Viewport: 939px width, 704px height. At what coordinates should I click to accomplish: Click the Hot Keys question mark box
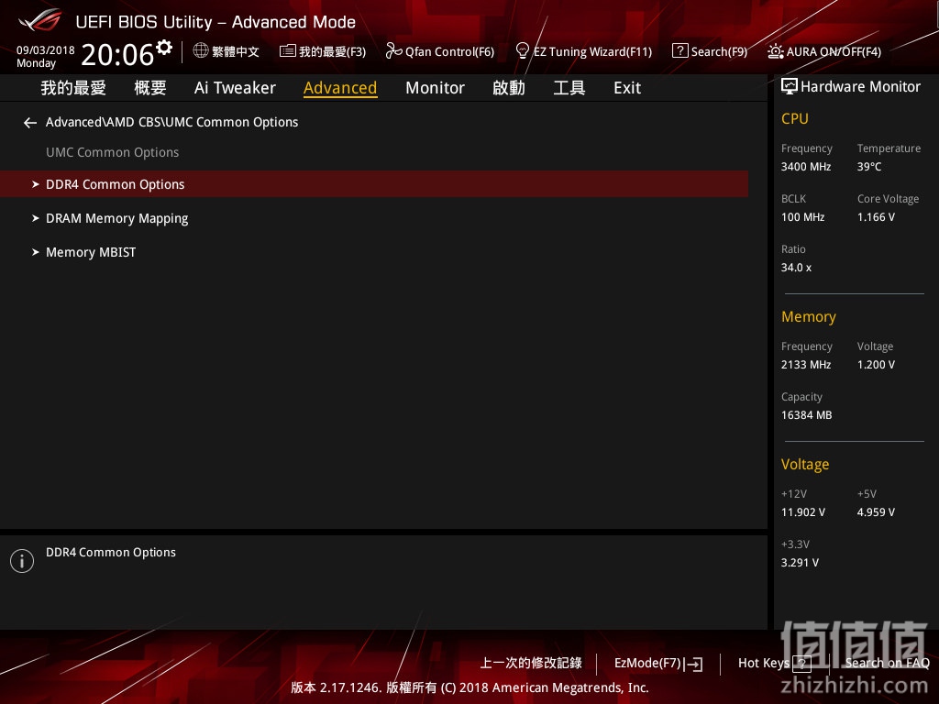(x=801, y=664)
